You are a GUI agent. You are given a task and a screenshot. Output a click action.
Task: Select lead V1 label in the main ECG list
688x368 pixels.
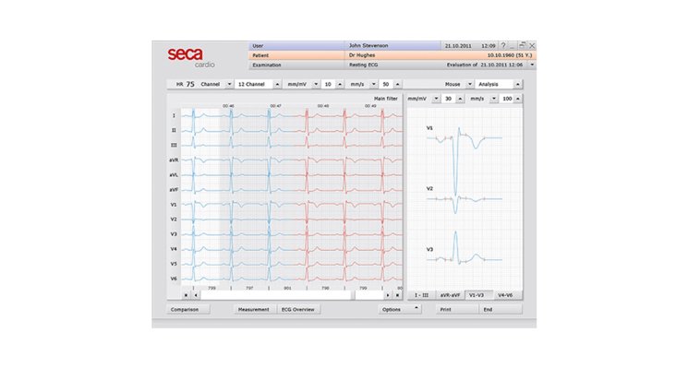click(174, 205)
